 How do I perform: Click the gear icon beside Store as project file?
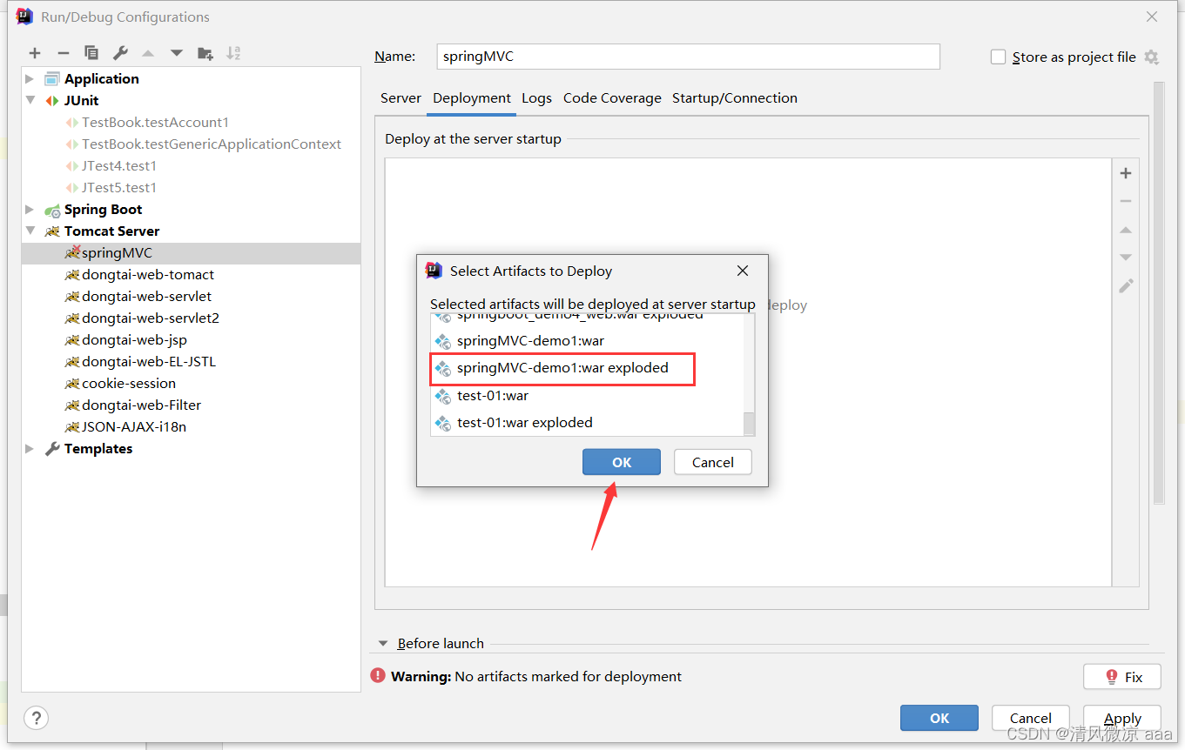(x=1151, y=57)
